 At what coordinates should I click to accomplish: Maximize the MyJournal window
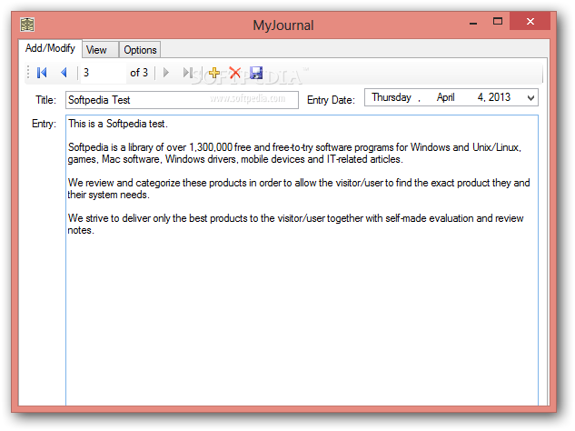pos(497,21)
